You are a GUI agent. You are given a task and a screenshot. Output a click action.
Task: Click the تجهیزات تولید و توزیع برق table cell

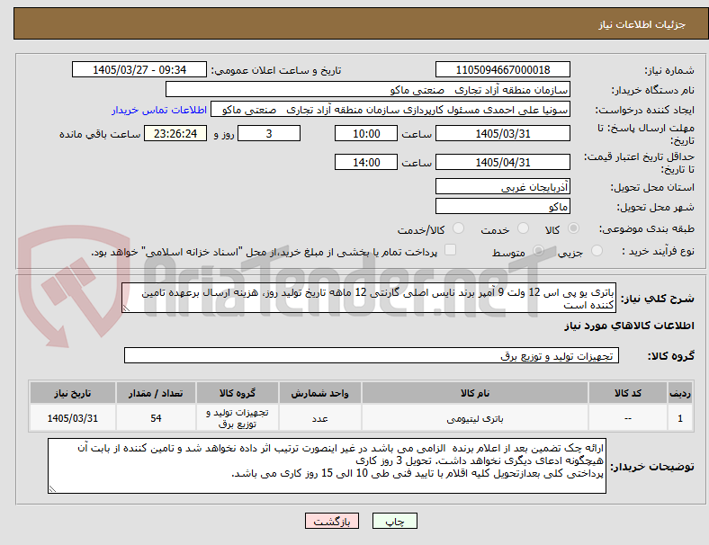pos(238,418)
